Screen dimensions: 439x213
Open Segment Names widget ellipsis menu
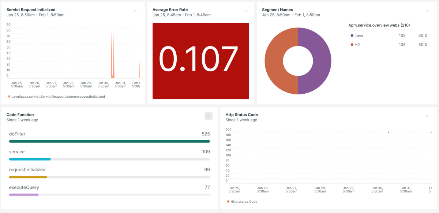[427, 11]
